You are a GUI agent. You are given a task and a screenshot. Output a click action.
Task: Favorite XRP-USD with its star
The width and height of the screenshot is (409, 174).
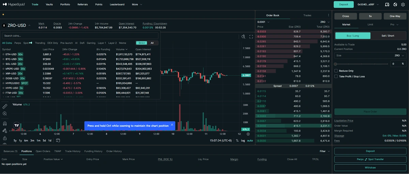[x=3, y=73]
